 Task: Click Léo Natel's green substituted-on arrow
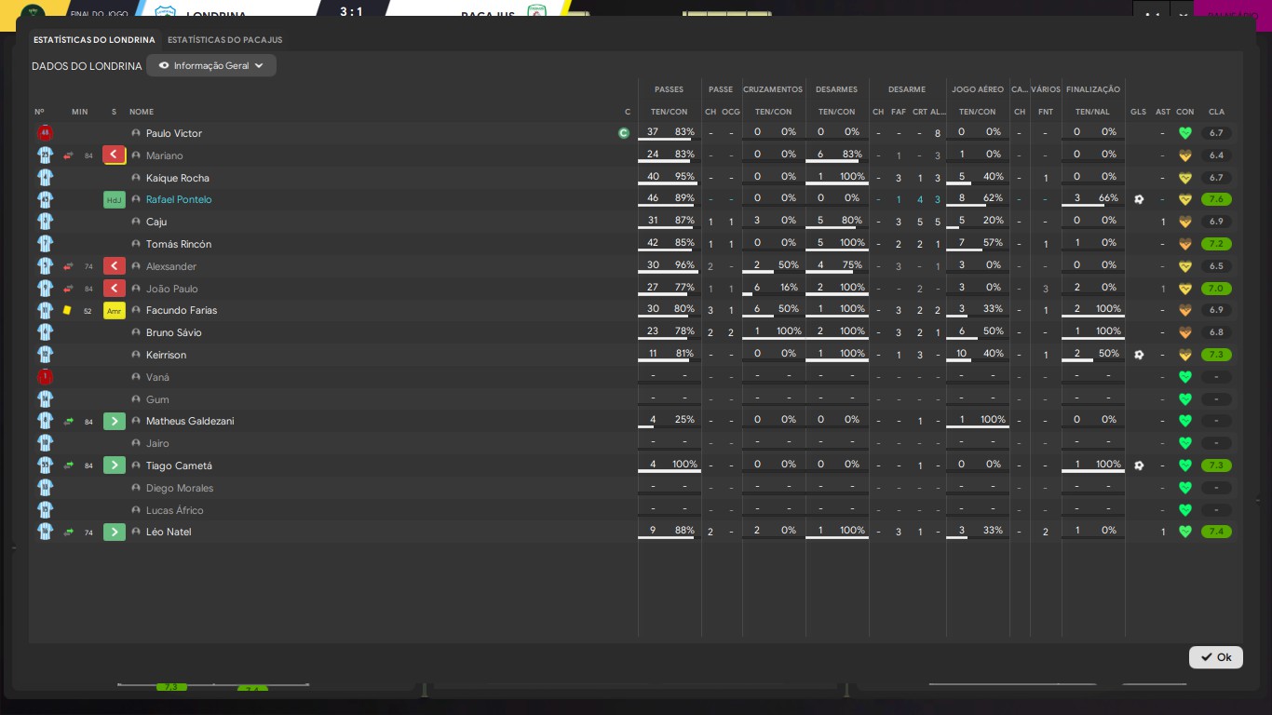[x=115, y=532]
